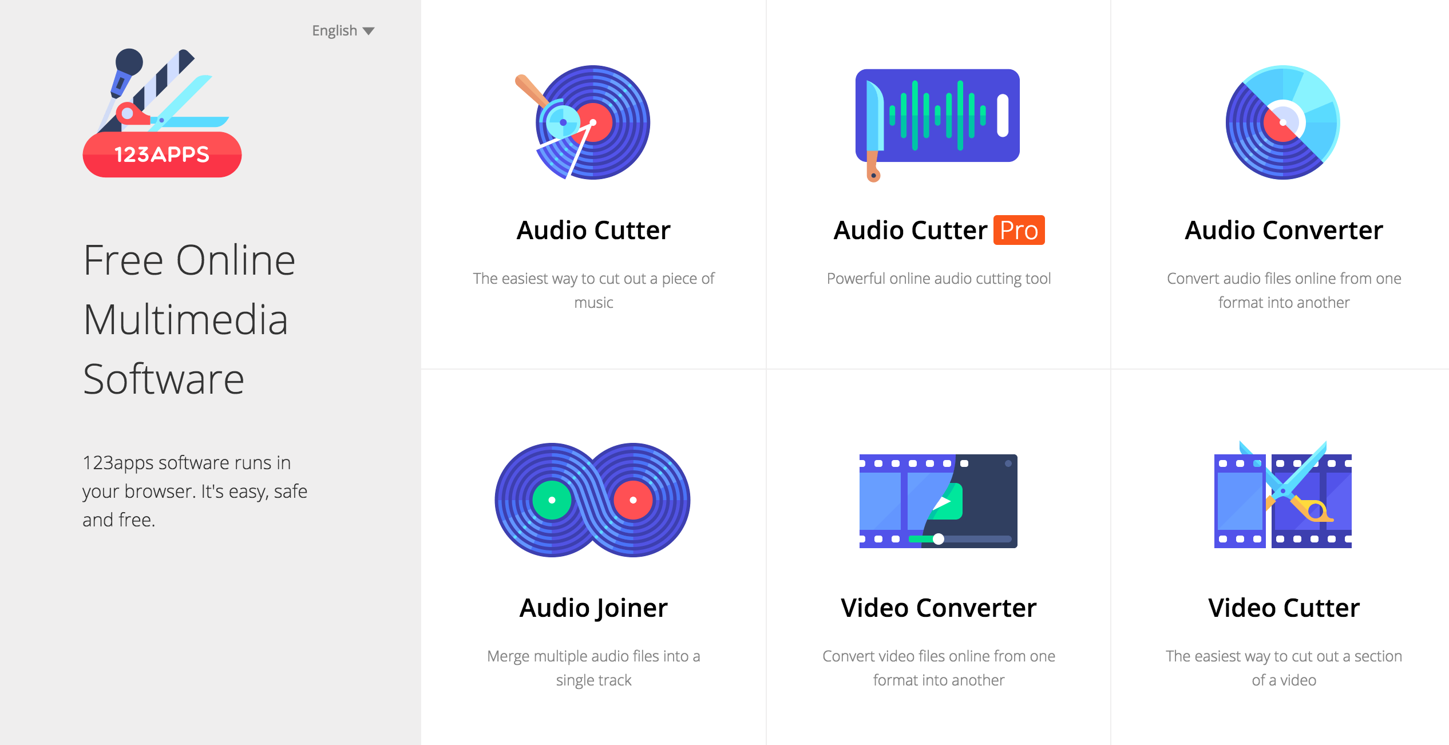
Task: Click the arrow beside English
Action: [x=369, y=31]
